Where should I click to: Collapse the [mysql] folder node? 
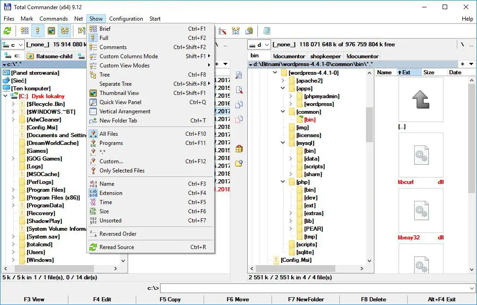tap(283, 143)
